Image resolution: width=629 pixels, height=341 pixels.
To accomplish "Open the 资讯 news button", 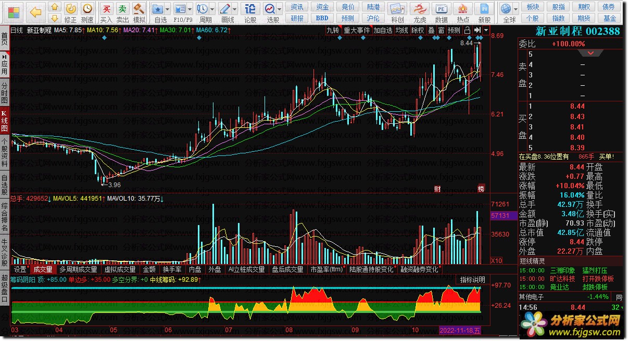I will click(x=297, y=7).
